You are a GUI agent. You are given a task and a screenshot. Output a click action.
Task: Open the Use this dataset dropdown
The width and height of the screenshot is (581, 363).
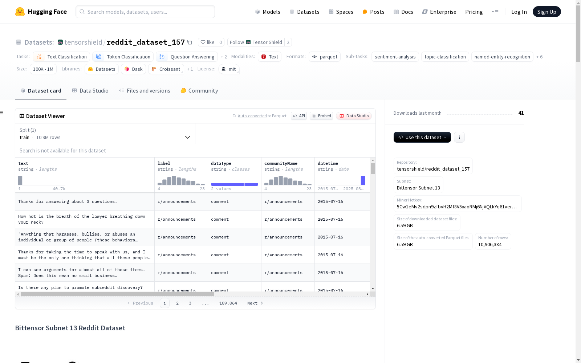(422, 137)
